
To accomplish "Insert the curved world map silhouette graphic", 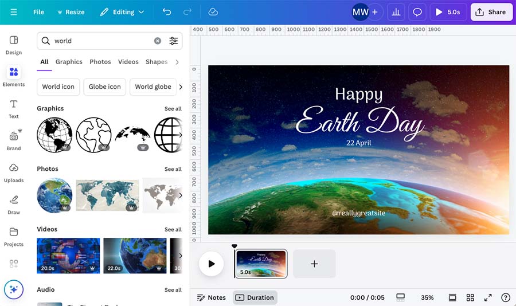I will [x=132, y=135].
